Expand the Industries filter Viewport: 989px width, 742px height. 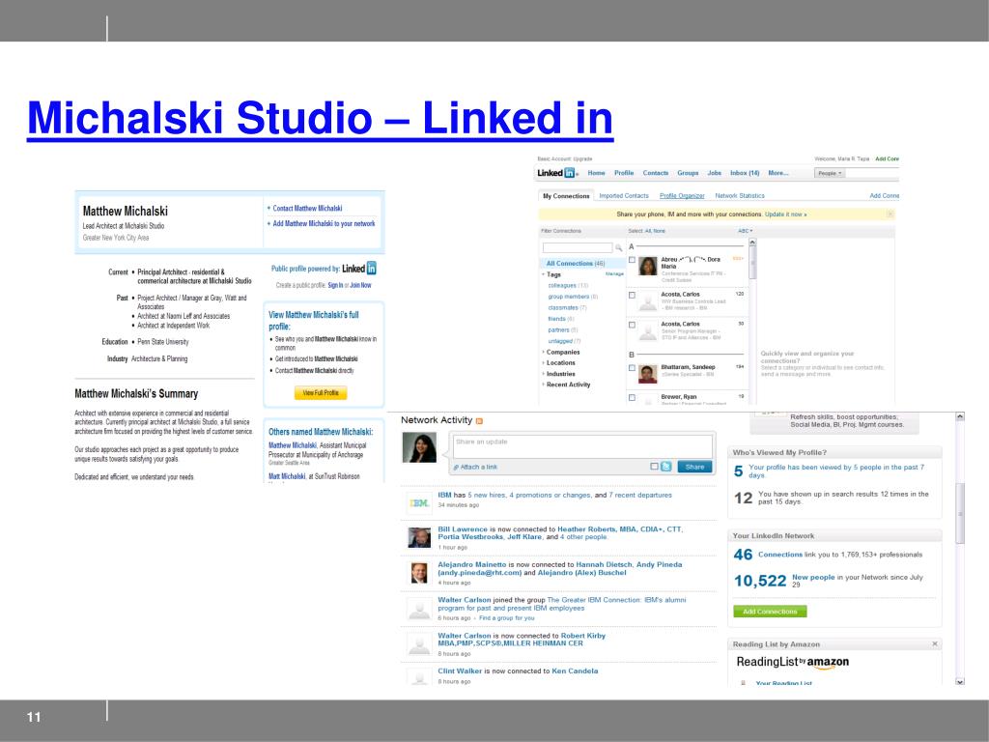tap(544, 374)
